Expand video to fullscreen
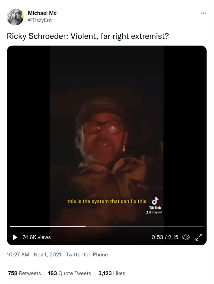 click(199, 237)
